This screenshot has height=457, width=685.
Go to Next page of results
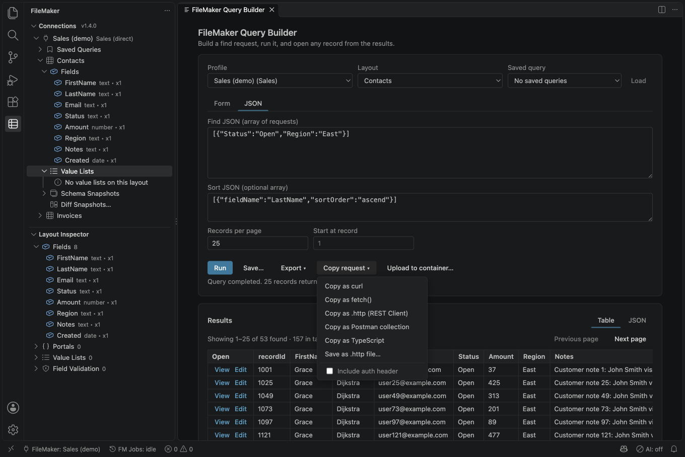point(630,339)
